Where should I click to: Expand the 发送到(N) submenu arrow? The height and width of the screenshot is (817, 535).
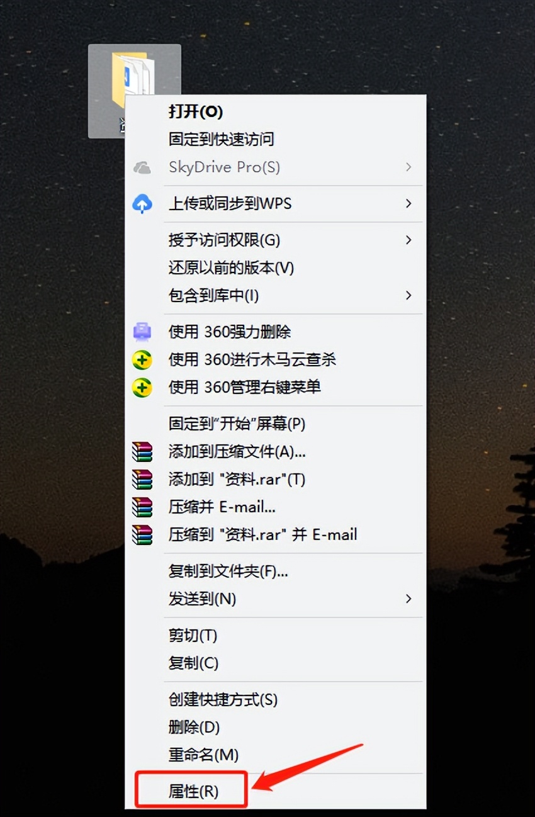click(409, 599)
